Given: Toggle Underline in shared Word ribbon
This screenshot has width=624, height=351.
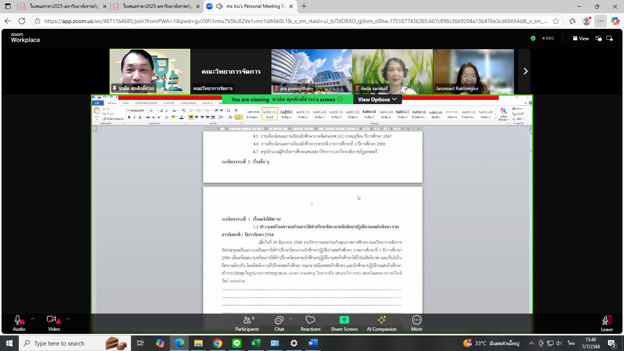Looking at the screenshot, I should click(140, 117).
